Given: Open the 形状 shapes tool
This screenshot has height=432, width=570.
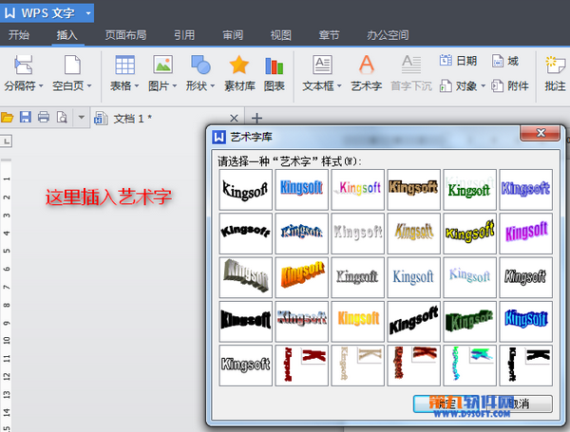Looking at the screenshot, I should (x=200, y=73).
